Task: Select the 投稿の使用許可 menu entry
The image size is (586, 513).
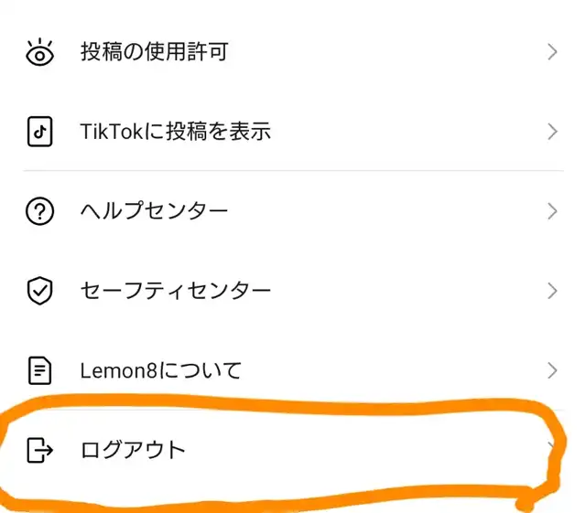Action: (x=155, y=51)
